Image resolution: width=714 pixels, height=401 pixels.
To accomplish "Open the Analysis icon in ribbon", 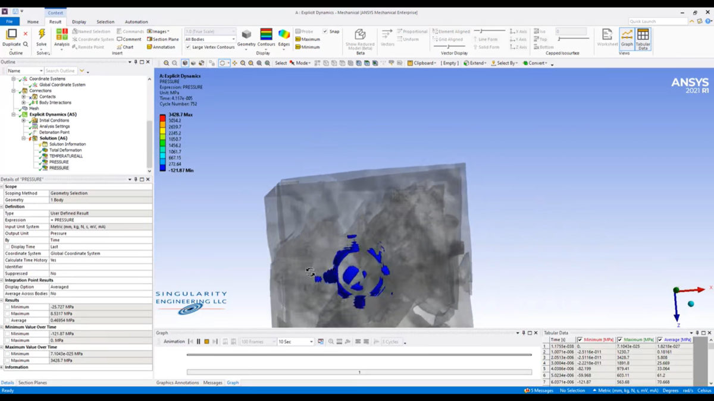I will pyautogui.click(x=62, y=34).
